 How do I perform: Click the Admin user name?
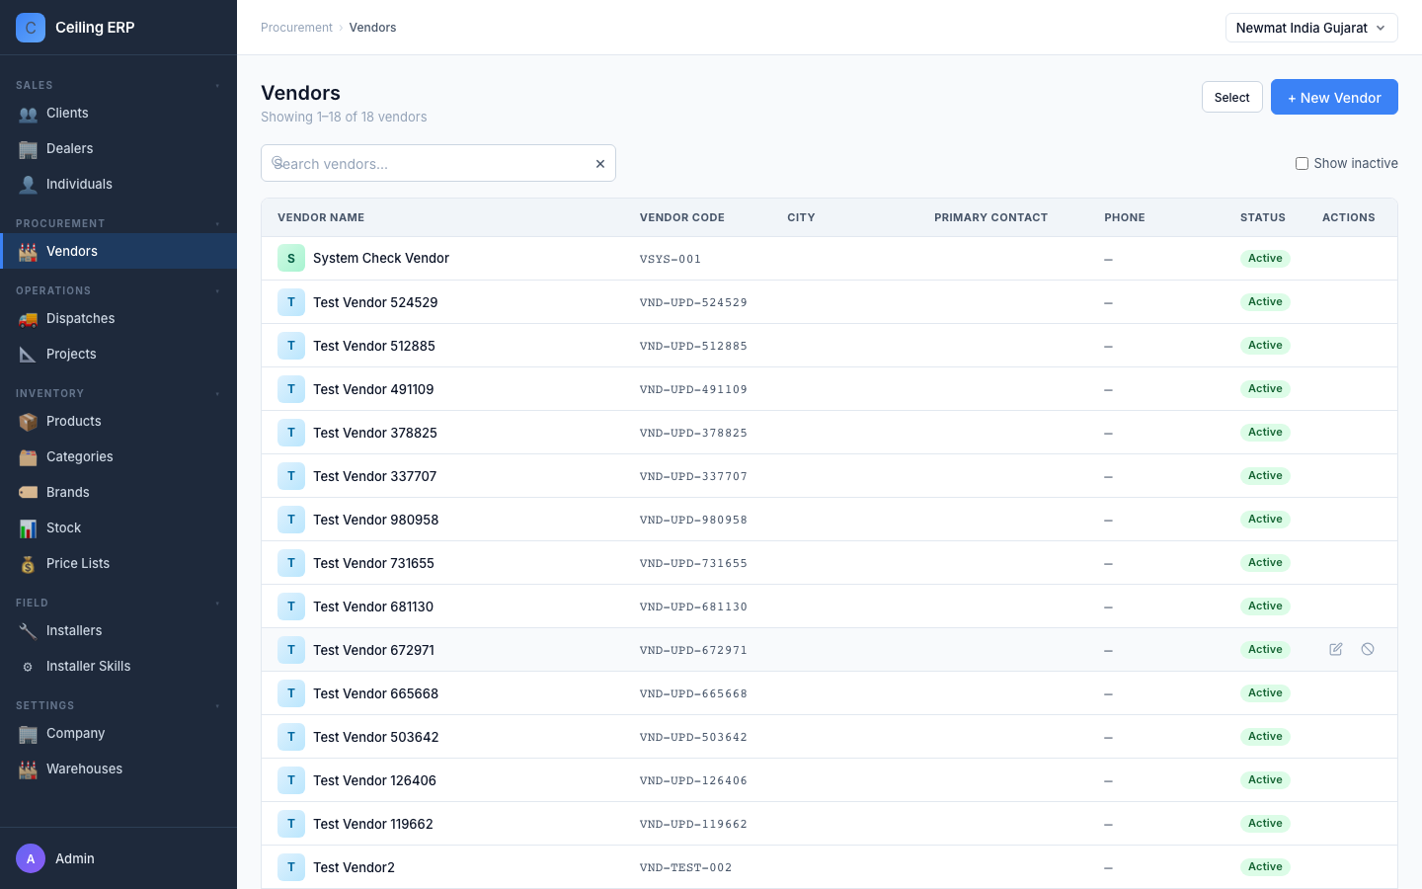click(x=75, y=858)
